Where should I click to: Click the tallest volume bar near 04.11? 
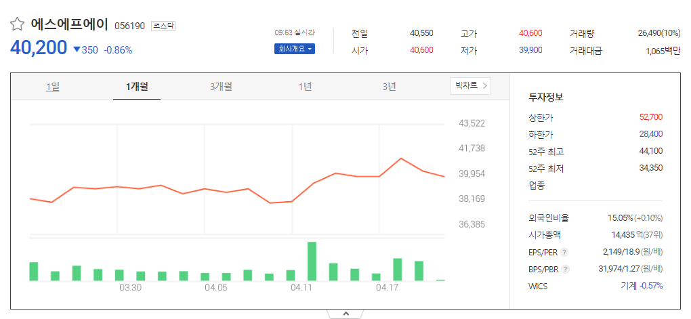point(312,261)
